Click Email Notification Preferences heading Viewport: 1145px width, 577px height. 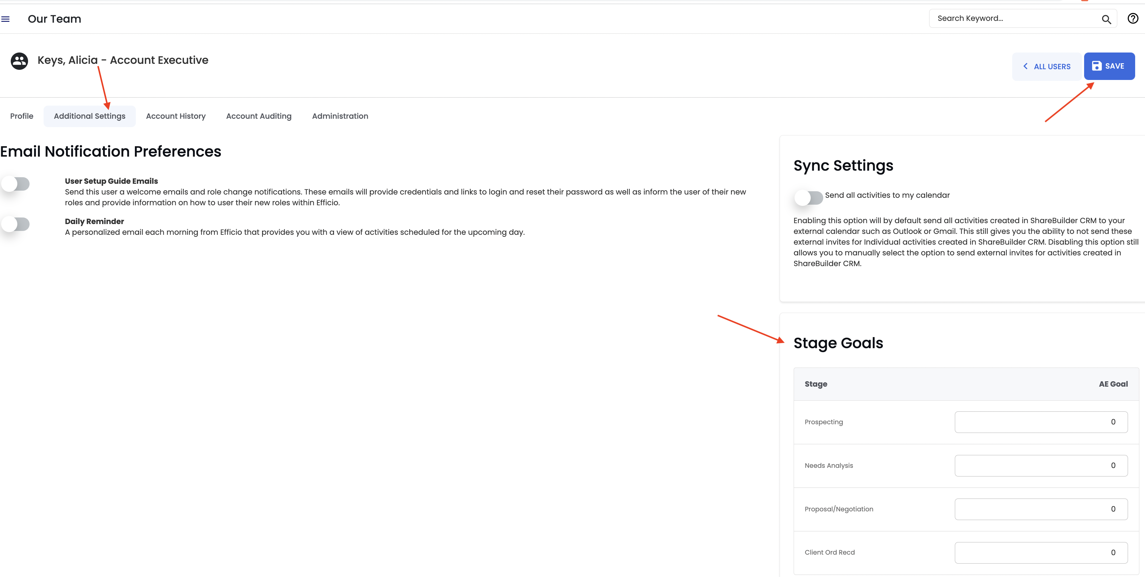pyautogui.click(x=111, y=152)
